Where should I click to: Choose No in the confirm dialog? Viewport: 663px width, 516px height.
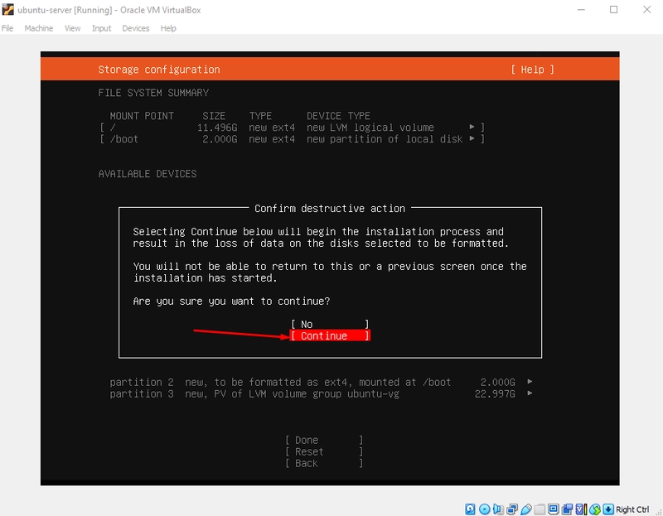(330, 324)
